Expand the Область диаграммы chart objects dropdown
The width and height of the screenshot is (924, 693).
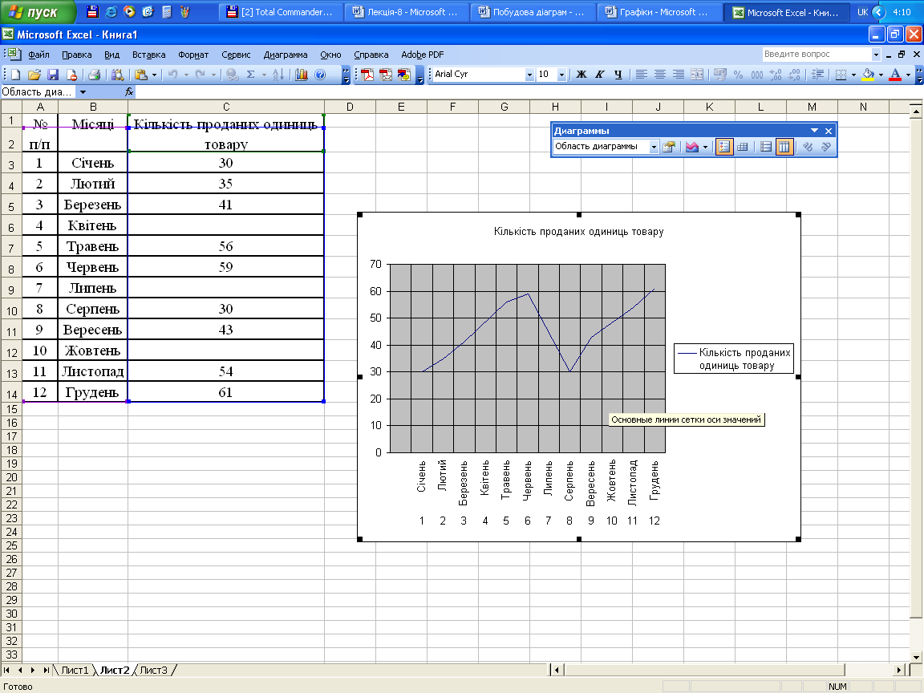654,147
